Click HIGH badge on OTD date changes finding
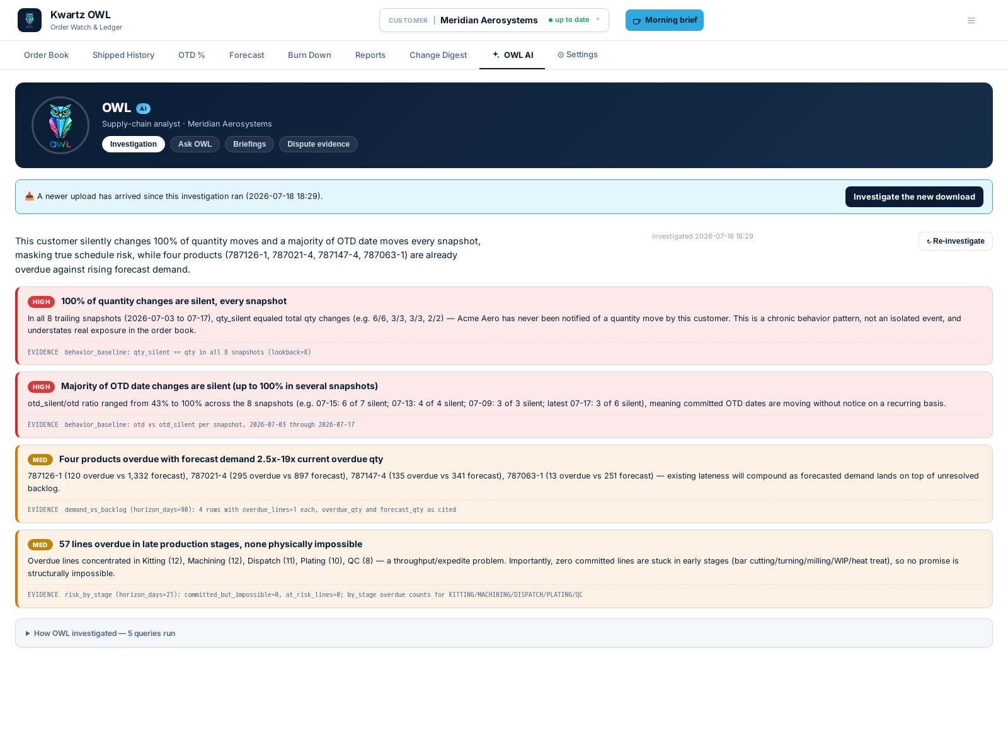The height and width of the screenshot is (743, 1008). (x=41, y=387)
